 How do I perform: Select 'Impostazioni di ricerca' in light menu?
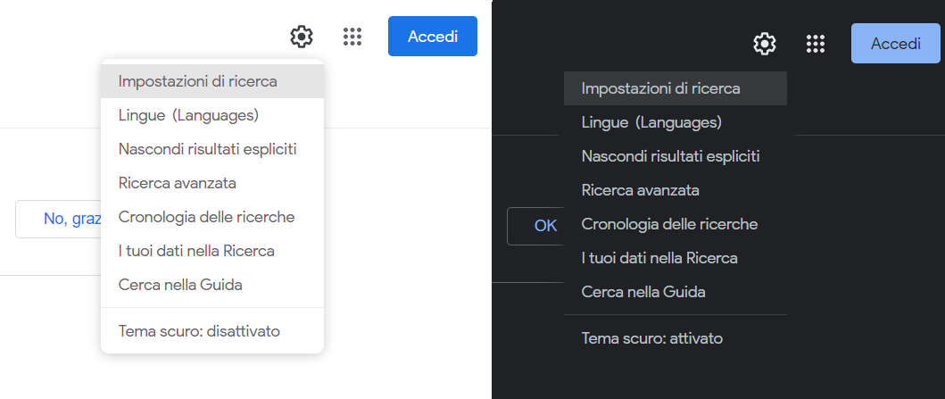212,81
